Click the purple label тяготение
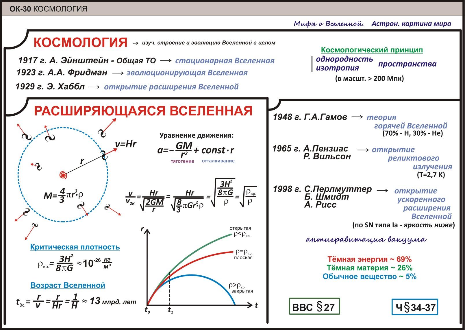Viewport: 465px width, 330px height. coord(182,161)
